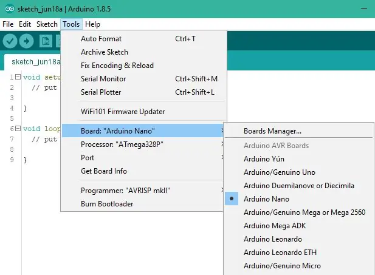
Task: Click line number 8 in the editor
Action: click(12, 149)
